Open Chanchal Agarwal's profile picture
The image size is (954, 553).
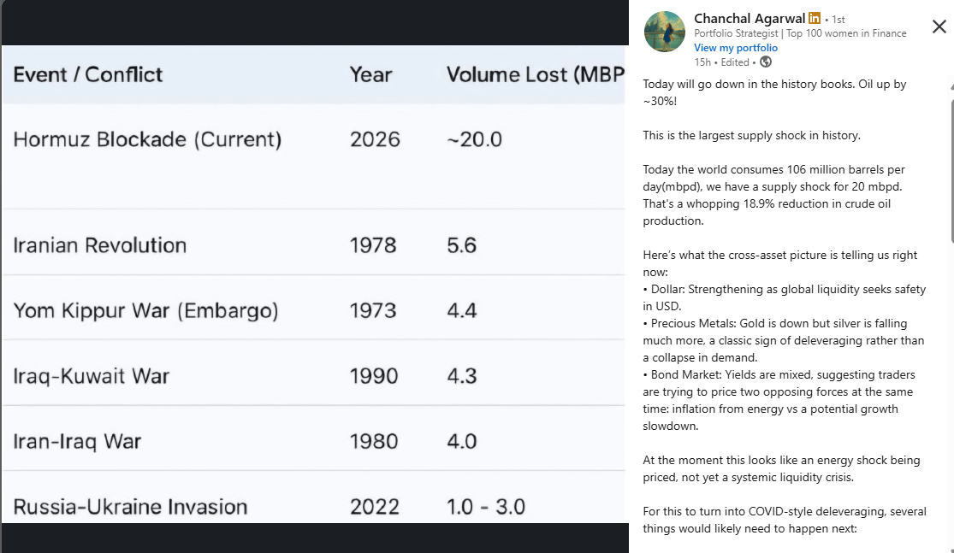point(664,32)
